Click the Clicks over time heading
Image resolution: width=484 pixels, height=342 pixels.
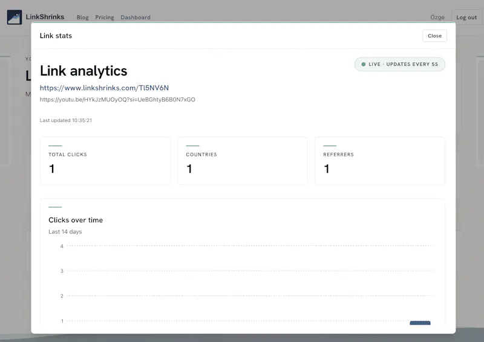(x=76, y=220)
